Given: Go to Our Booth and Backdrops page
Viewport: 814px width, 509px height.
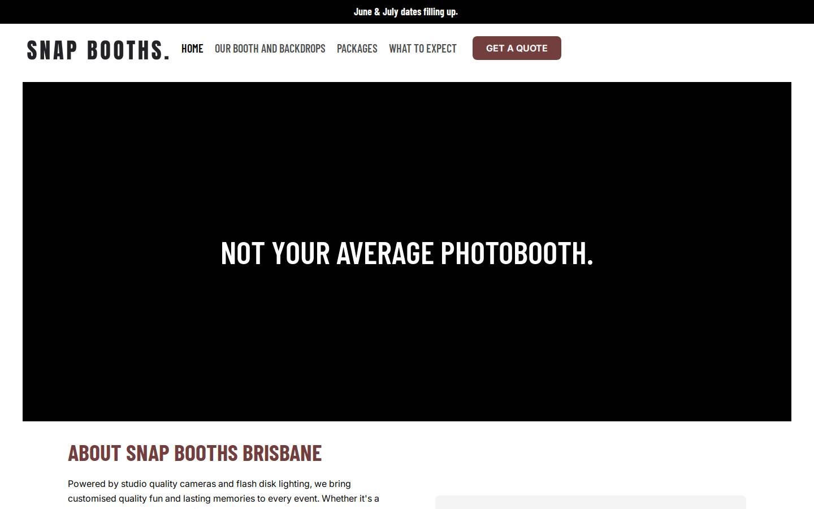Looking at the screenshot, I should tap(270, 49).
